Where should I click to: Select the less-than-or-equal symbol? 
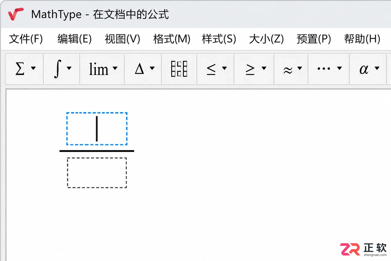[211, 69]
